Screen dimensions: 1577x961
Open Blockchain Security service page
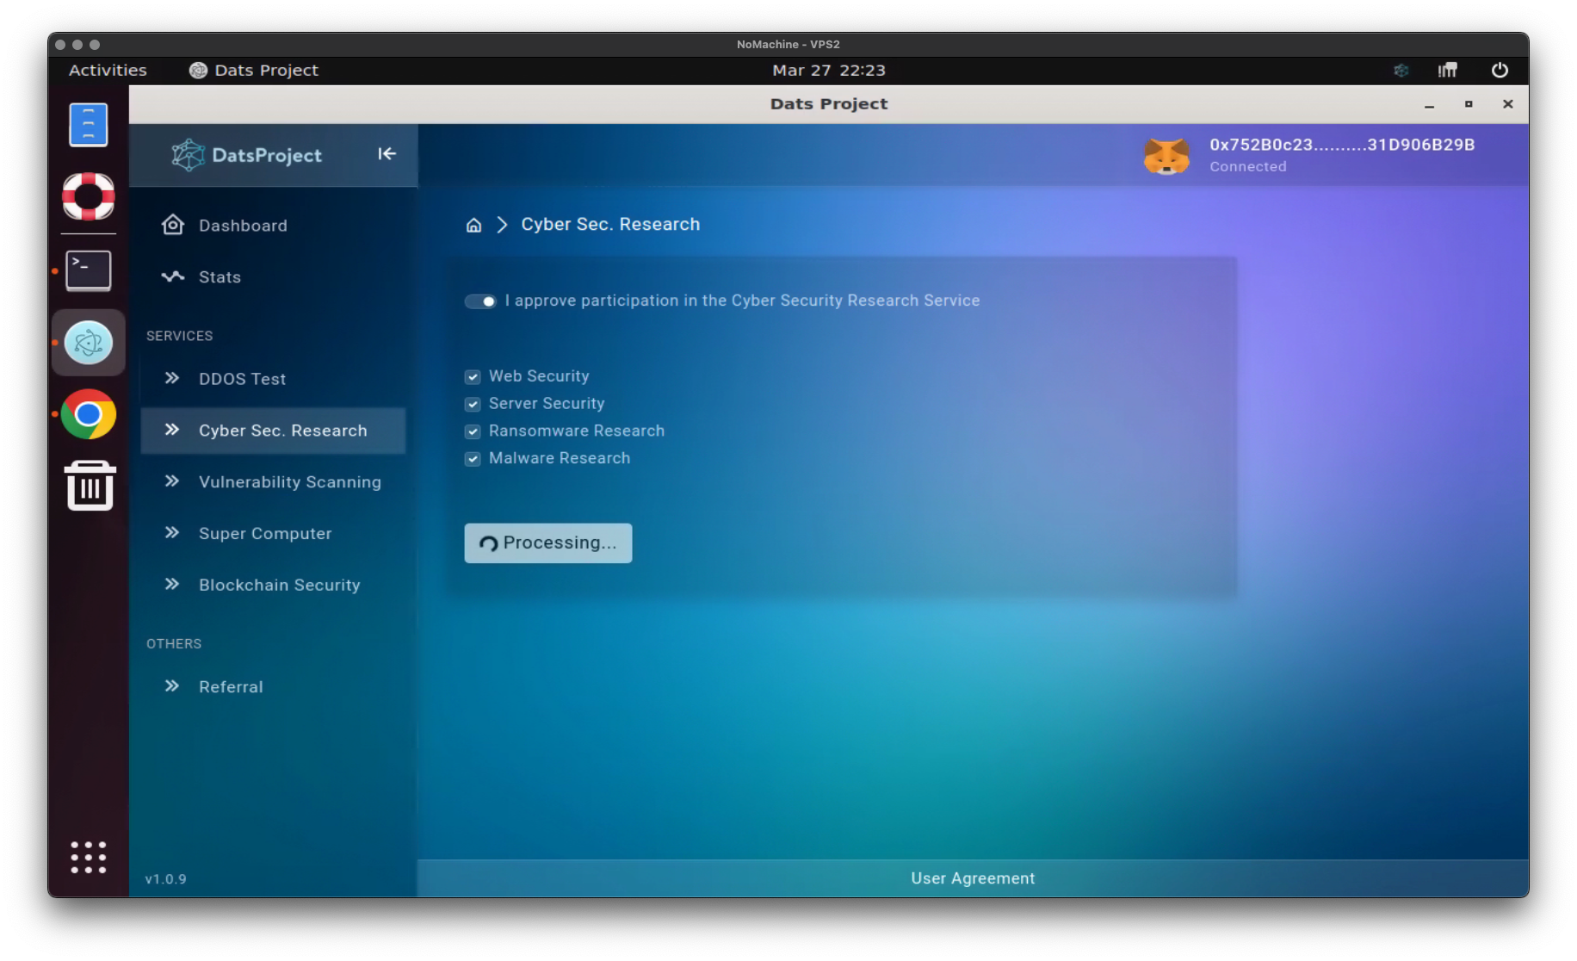[x=273, y=586]
